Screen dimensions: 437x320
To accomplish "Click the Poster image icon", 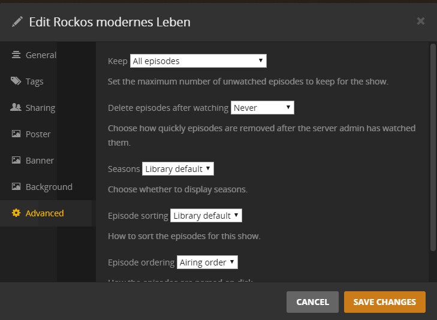I will click(x=16, y=134).
